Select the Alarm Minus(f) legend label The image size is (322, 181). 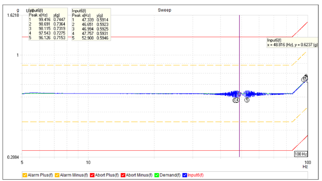coord(74,175)
